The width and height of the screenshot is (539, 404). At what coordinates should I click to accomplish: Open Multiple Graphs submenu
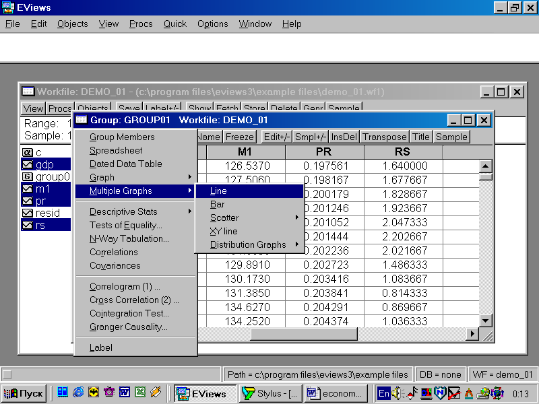135,191
